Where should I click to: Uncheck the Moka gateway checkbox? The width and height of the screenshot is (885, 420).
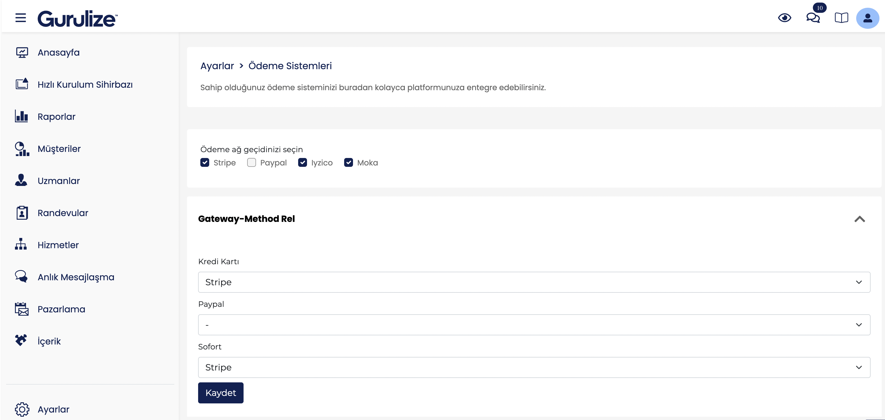click(348, 163)
